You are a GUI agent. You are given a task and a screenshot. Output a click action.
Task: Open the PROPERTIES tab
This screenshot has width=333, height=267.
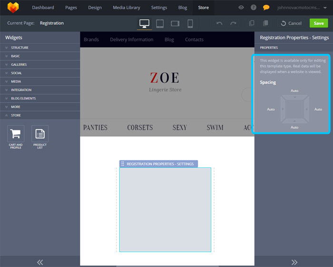(269, 48)
